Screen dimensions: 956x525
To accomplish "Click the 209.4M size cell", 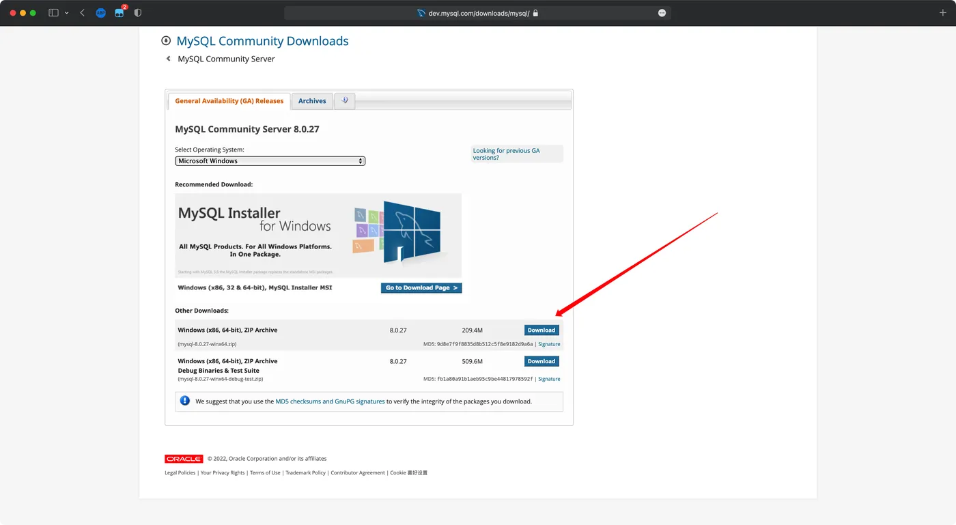I will pyautogui.click(x=472, y=330).
